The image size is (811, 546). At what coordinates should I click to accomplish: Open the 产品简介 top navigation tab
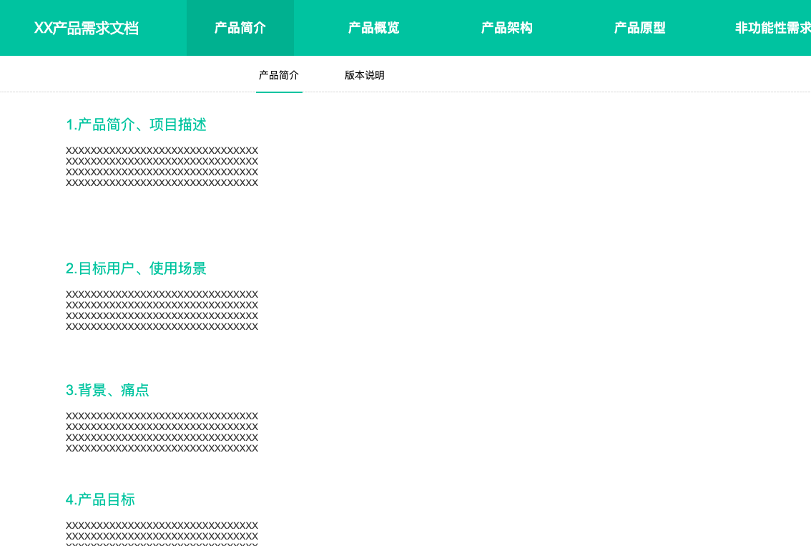[x=240, y=28]
